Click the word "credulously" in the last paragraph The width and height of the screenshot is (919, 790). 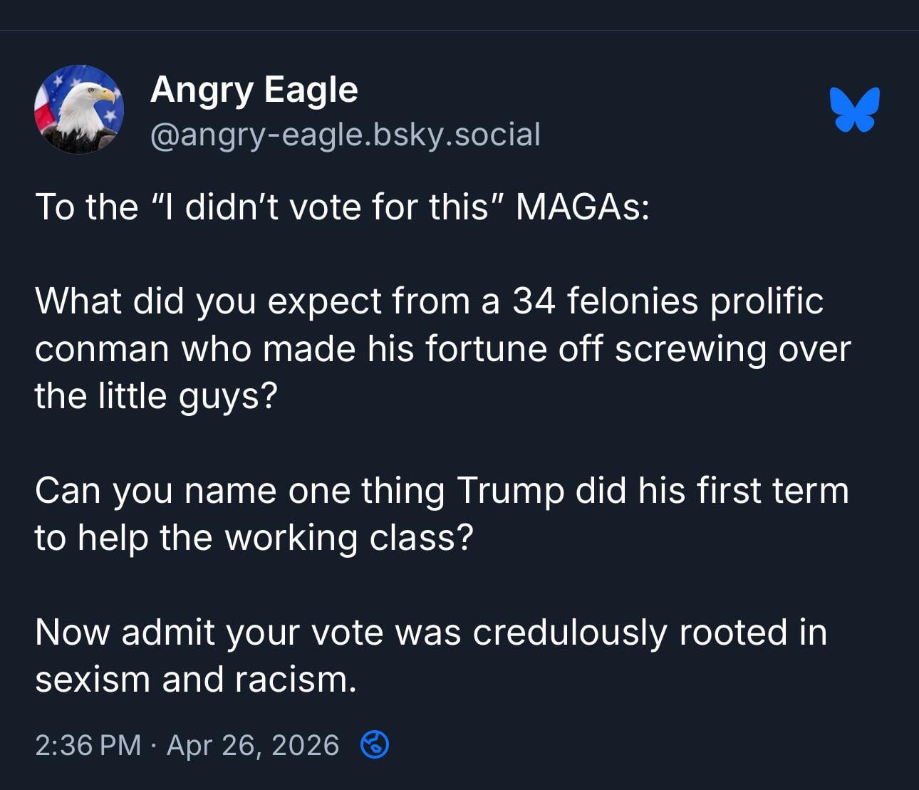569,632
